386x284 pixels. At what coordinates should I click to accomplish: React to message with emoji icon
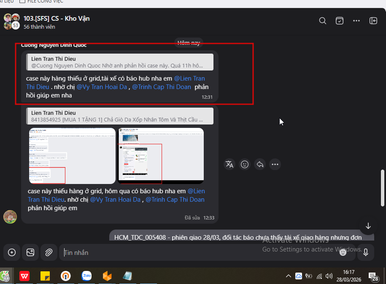244,164
